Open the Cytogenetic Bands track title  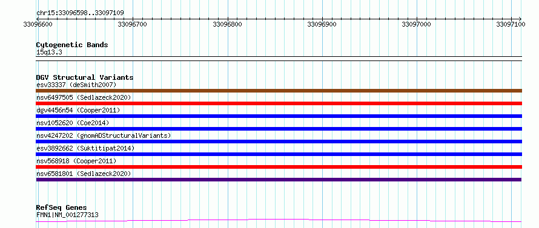tap(72, 45)
